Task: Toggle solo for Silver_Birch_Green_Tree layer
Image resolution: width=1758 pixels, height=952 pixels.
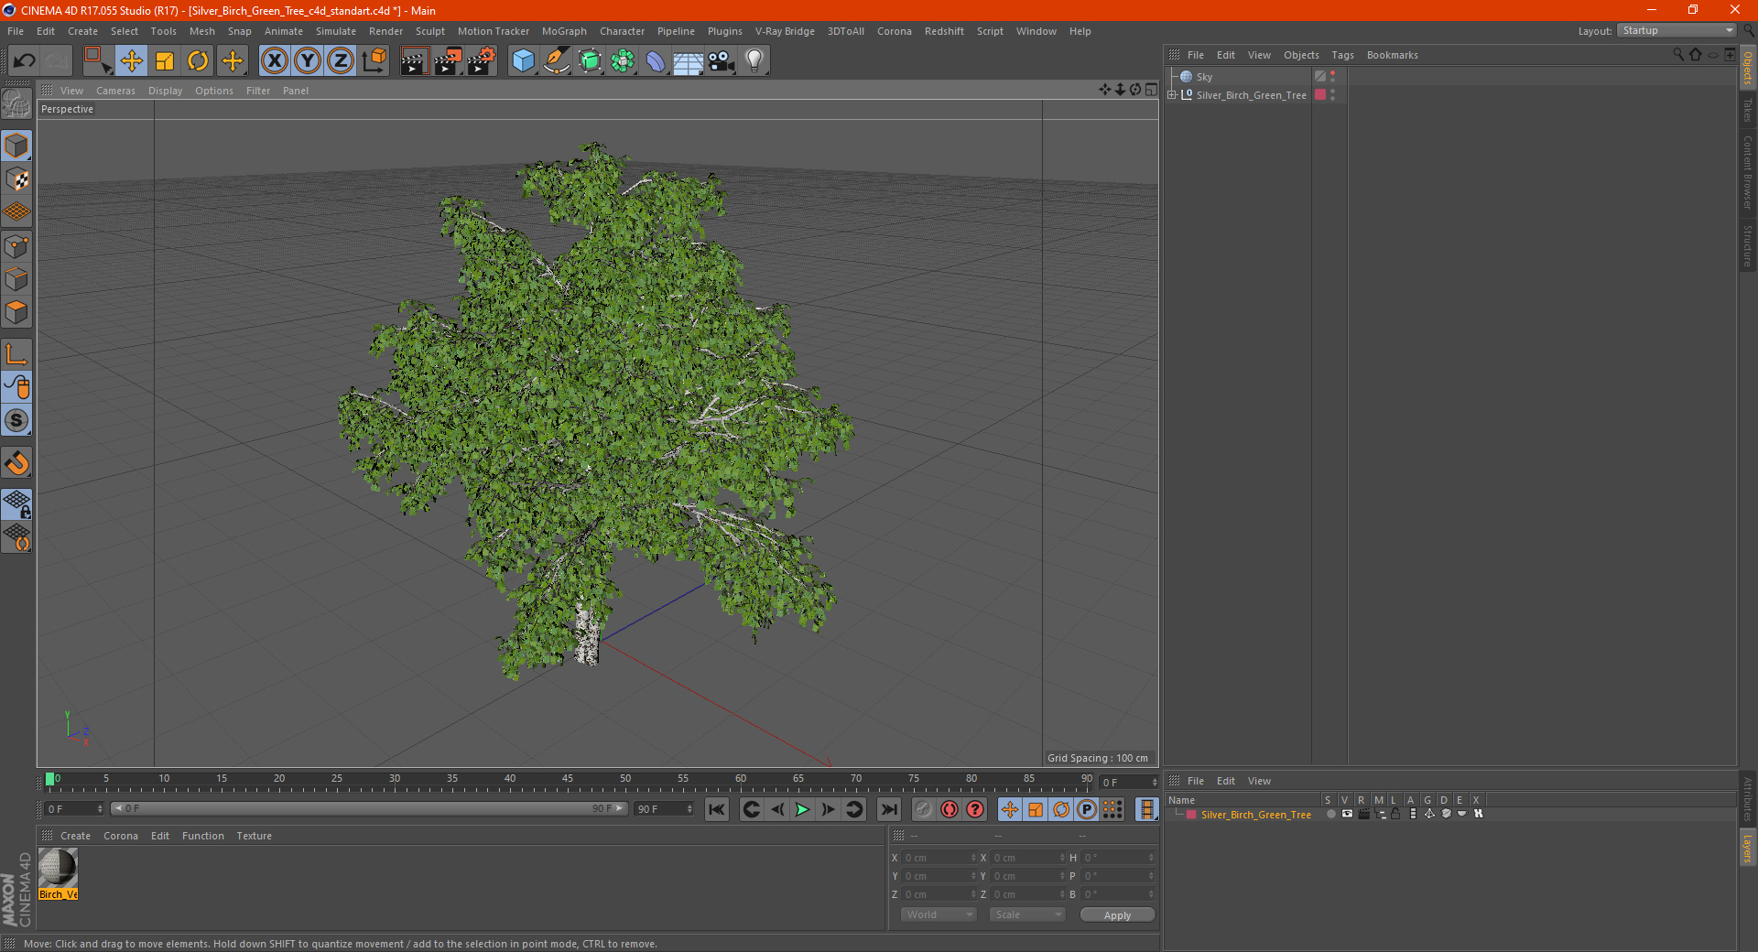Action: coord(1330,814)
